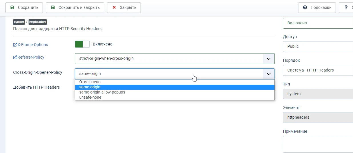The width and height of the screenshot is (353, 153).
Task: Open the Порядок Система - HTTP Headers dropdown
Action: click(318, 70)
